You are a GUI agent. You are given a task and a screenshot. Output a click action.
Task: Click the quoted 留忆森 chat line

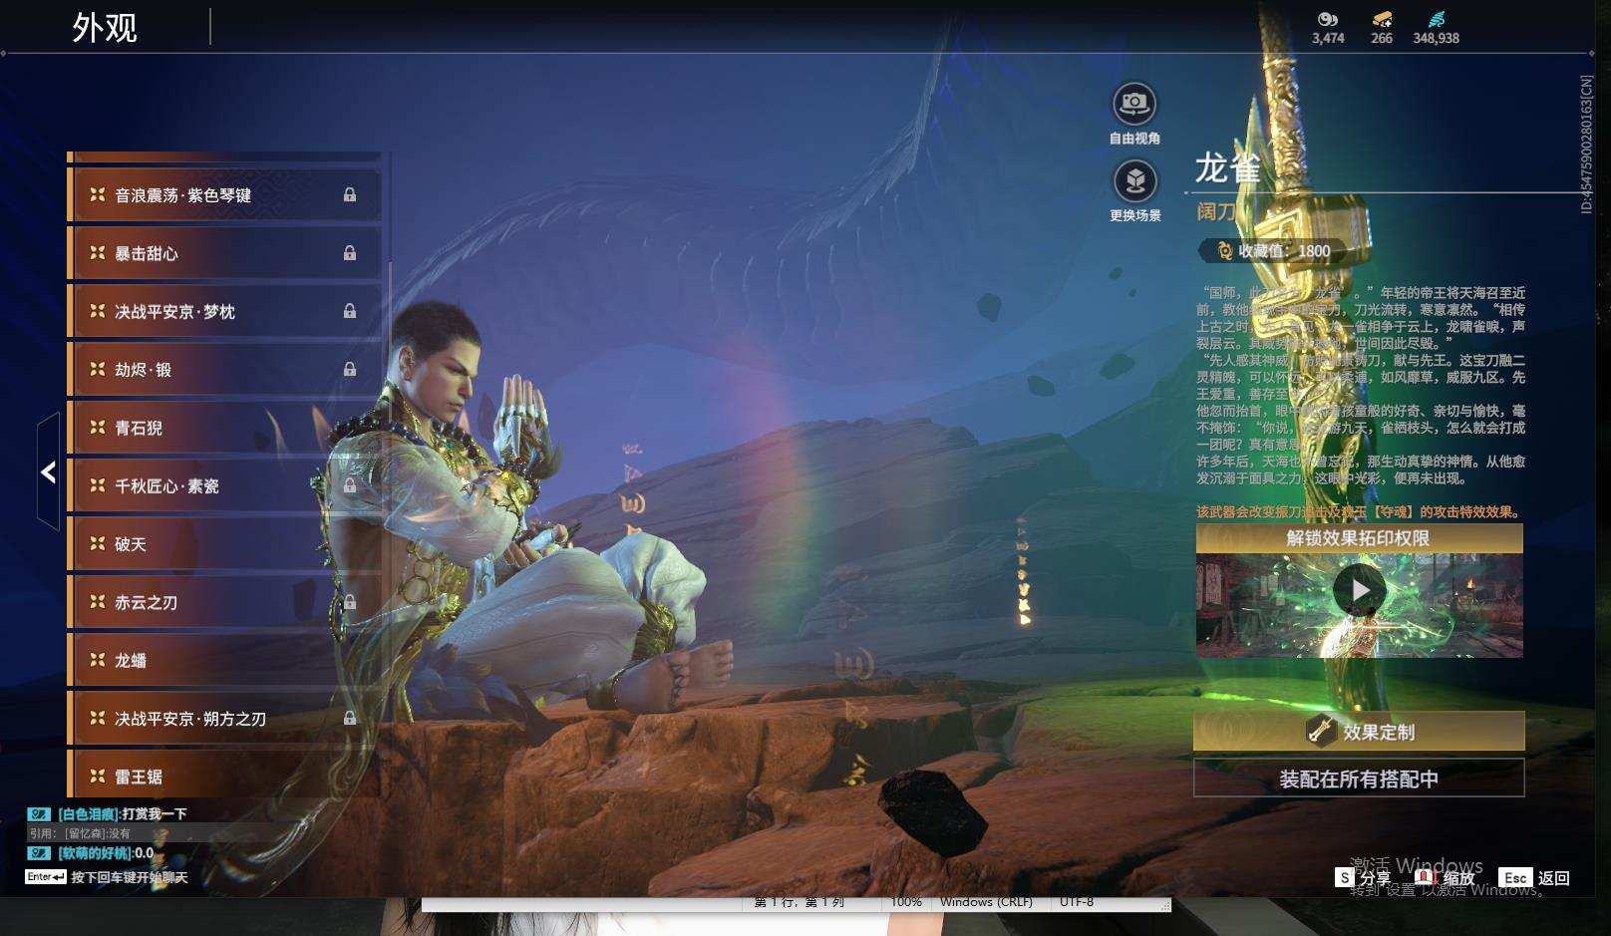pos(80,833)
